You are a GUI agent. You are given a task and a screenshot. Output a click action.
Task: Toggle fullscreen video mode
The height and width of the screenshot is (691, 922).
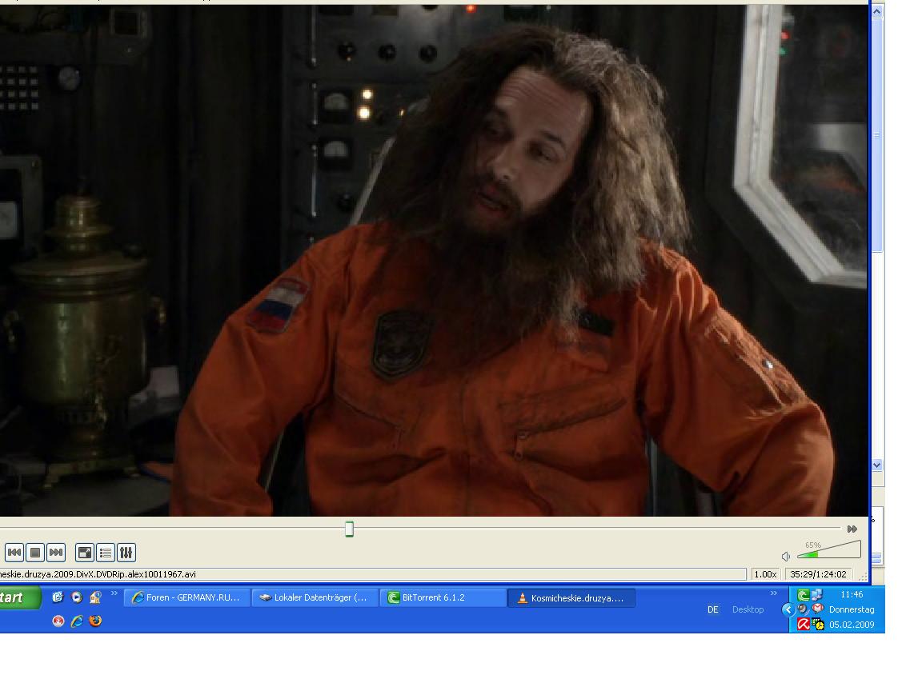(85, 553)
